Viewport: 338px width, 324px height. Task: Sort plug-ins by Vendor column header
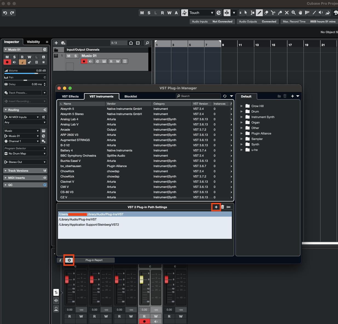coord(129,104)
